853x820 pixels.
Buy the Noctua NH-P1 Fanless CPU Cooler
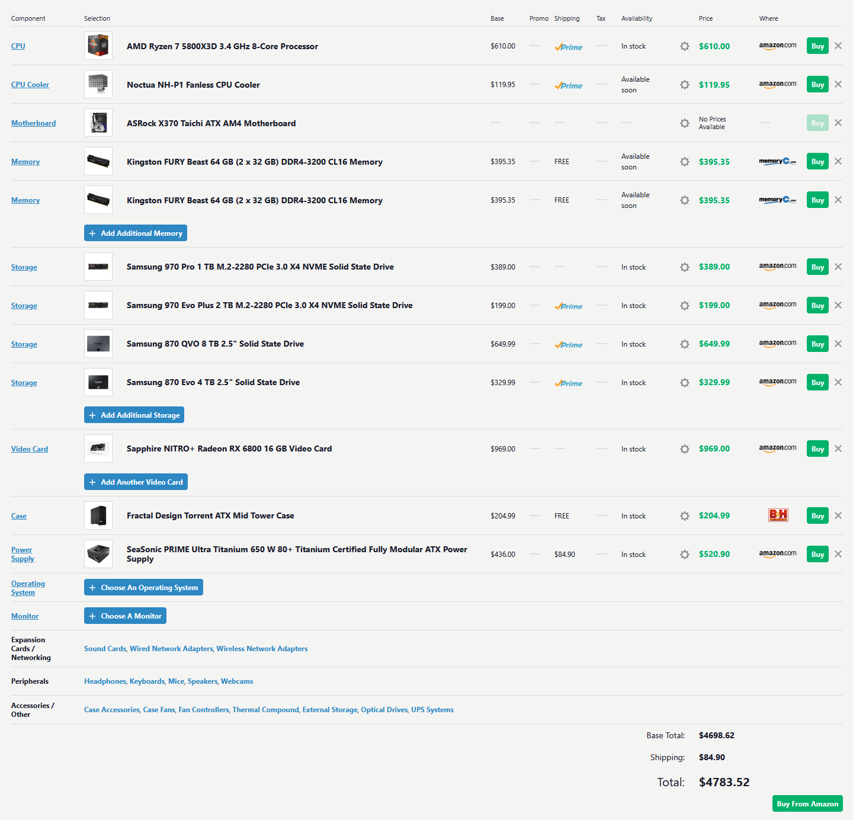(817, 84)
